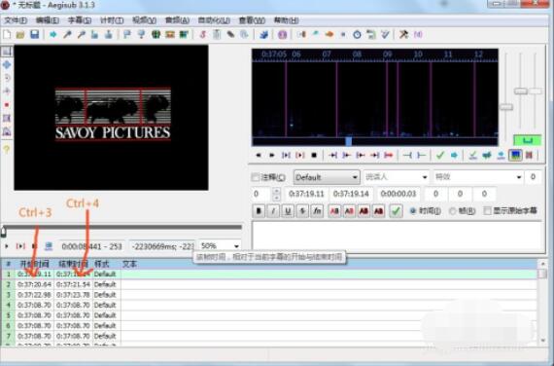Open the font name (fn) chooser
Screen dimensions: 554x366
(x=317, y=211)
